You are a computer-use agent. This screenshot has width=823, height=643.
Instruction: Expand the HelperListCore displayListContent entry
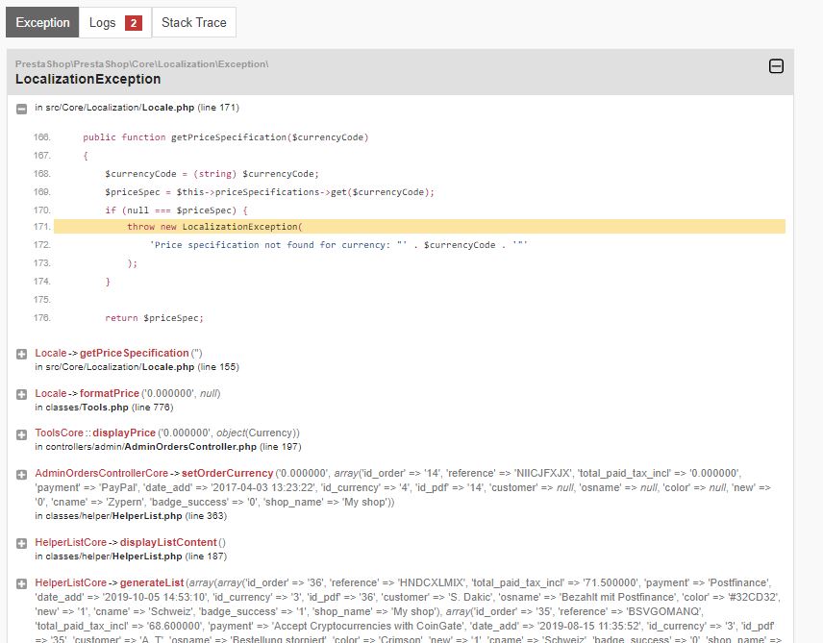[x=21, y=543]
